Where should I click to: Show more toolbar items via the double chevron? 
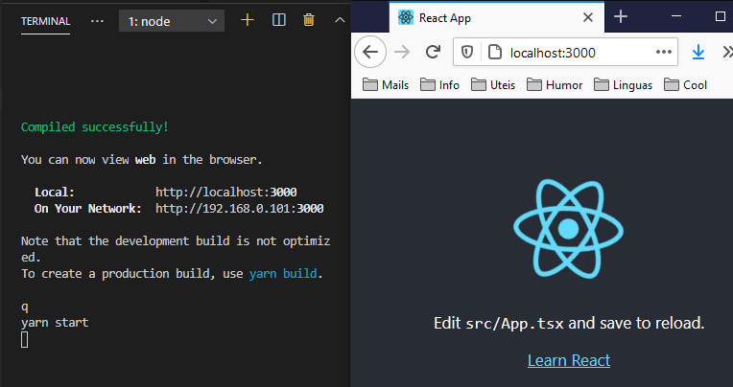727,53
